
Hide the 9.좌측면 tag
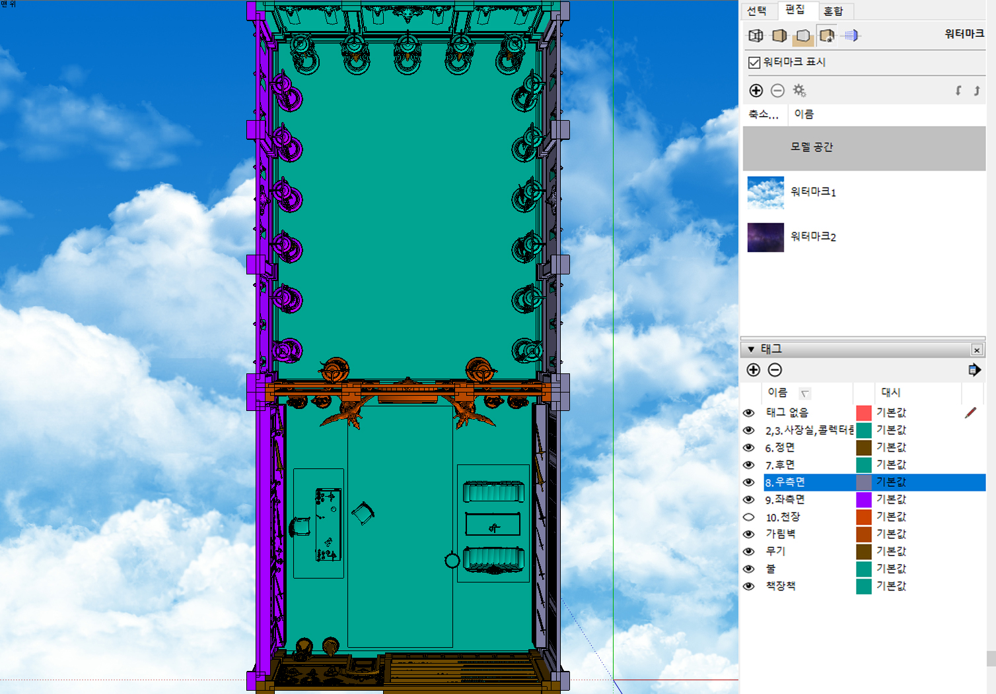pyautogui.click(x=748, y=500)
